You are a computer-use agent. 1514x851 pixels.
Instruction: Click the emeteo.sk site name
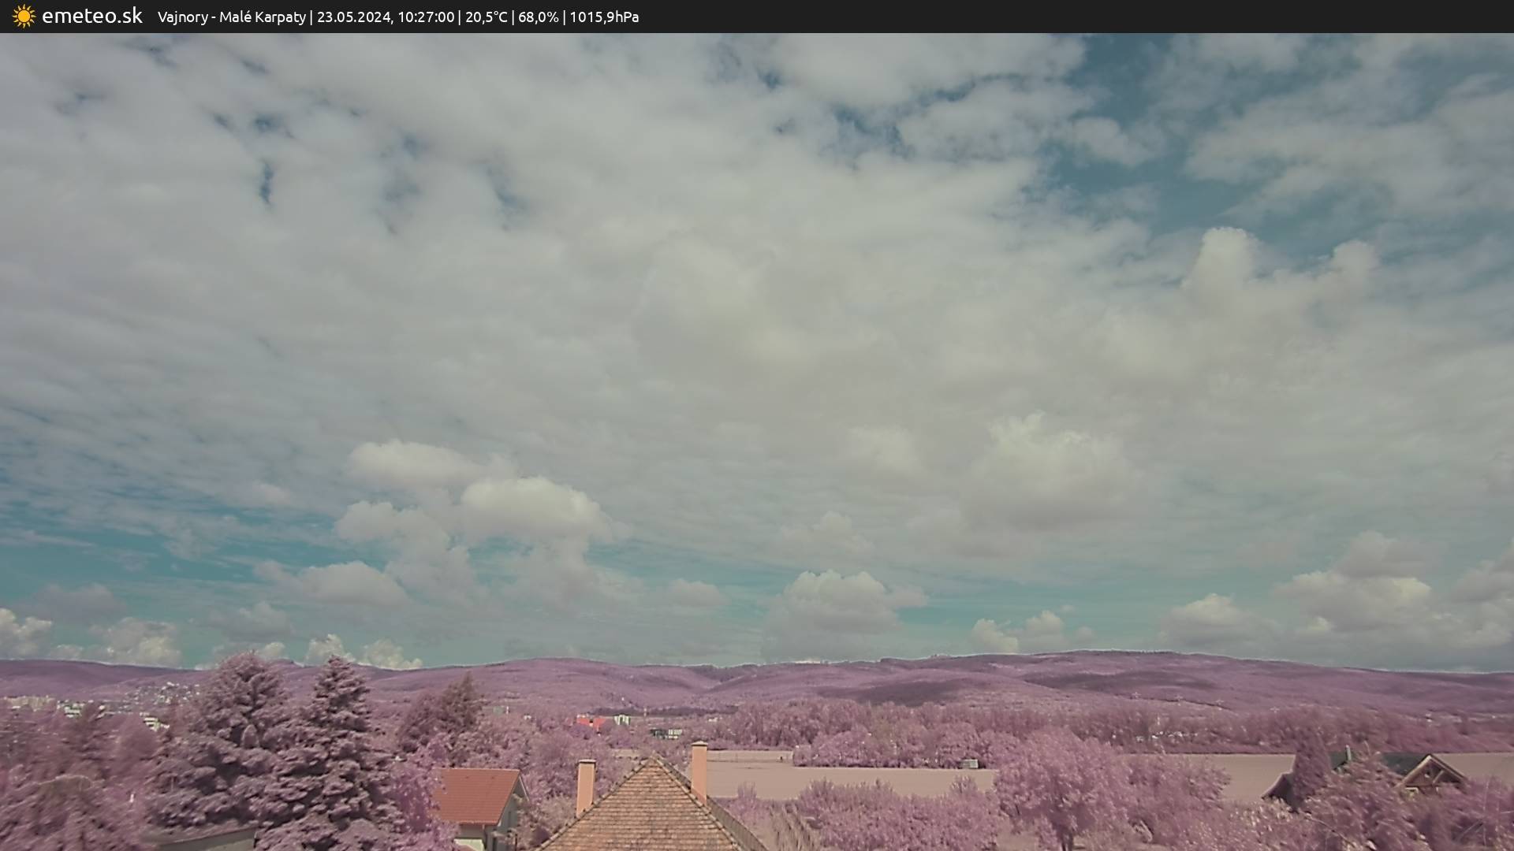[92, 17]
